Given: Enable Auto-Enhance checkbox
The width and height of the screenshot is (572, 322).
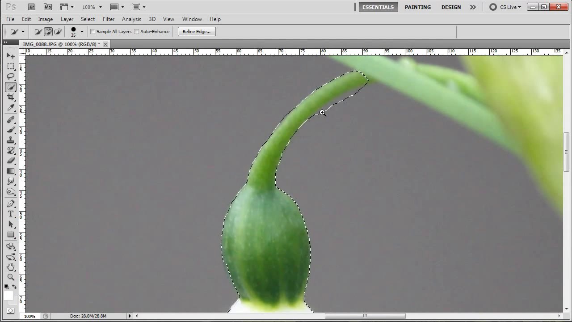Looking at the screenshot, I should 137,32.
